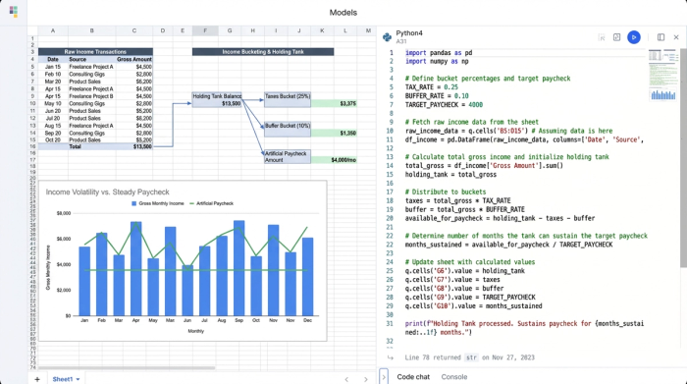This screenshot has height=384, width=687.
Task: Select the Holding Tank Balance cell
Action: click(217, 99)
